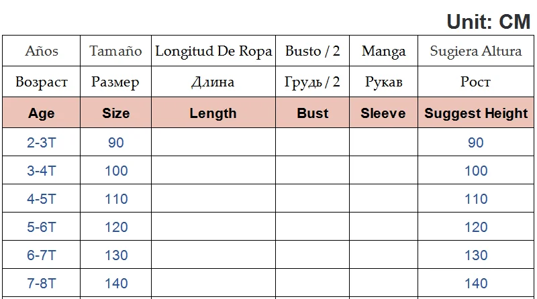Click the Años header cell
The height and width of the screenshot is (299, 537).
42,51
